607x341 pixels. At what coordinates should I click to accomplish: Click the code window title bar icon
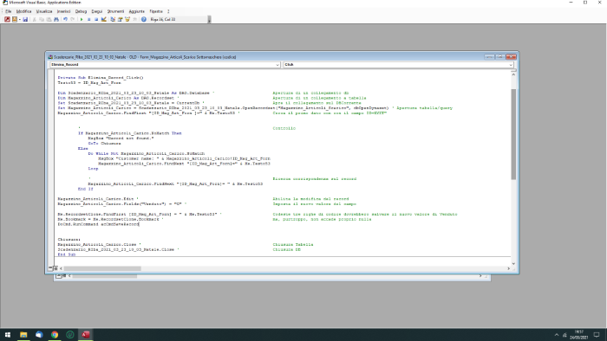pyautogui.click(x=50, y=57)
